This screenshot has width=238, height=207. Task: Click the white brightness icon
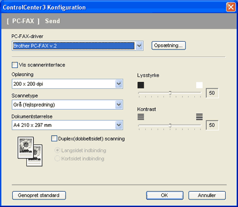click(x=199, y=85)
